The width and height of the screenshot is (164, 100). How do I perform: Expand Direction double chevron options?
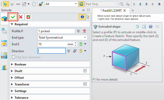(69, 51)
